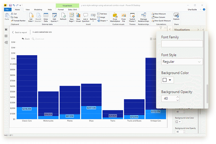
Task: Click the Una Kosite account name
Action: point(192,10)
